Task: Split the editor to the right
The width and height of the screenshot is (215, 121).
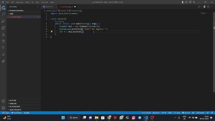Action: coord(208,7)
